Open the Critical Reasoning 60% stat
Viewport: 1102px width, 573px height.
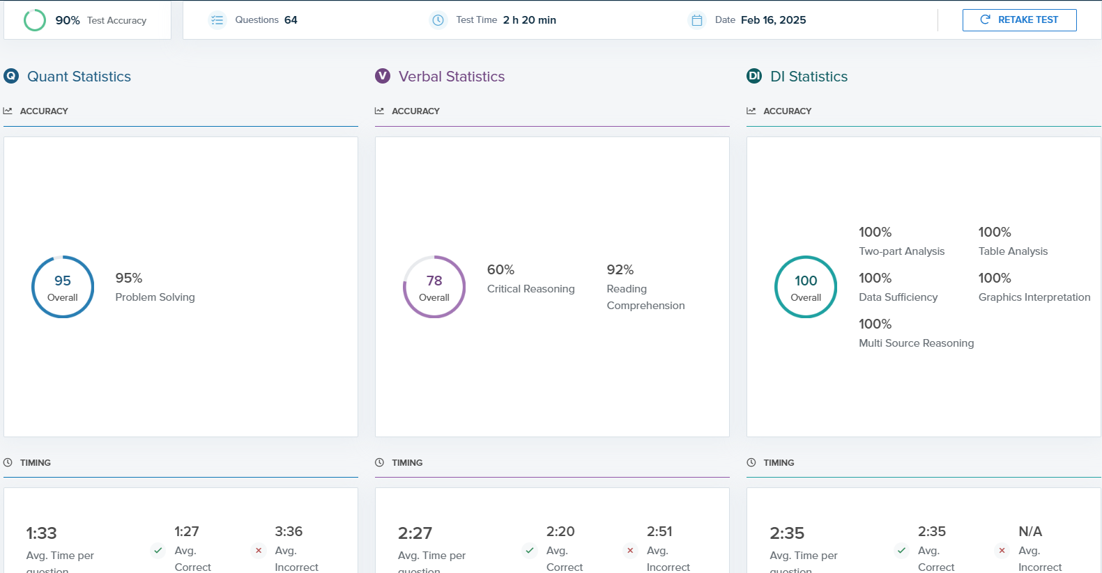pyautogui.click(x=530, y=278)
